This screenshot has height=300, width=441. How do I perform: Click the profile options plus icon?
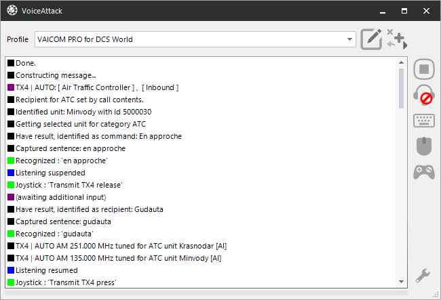[x=397, y=39]
